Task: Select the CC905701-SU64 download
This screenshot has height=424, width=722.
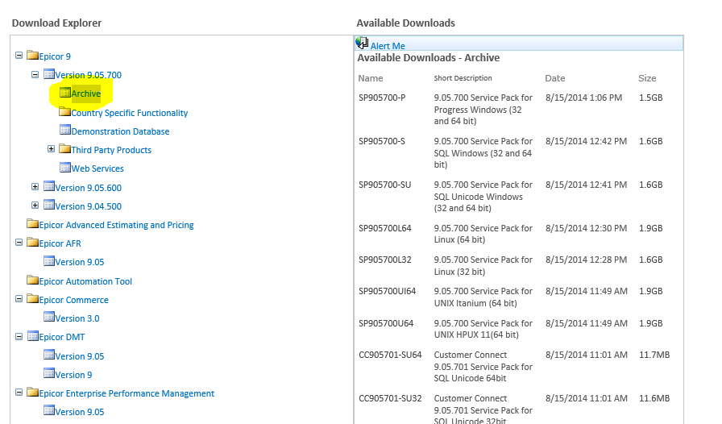Action: click(390, 355)
